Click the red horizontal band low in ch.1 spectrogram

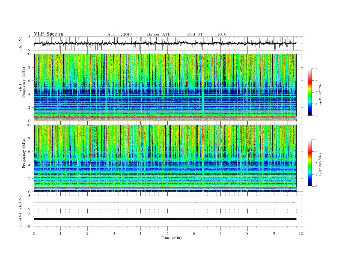[x=165, y=116]
